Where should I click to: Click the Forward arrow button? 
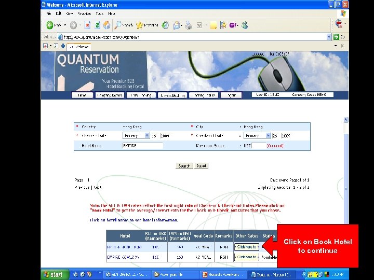pos(73,25)
